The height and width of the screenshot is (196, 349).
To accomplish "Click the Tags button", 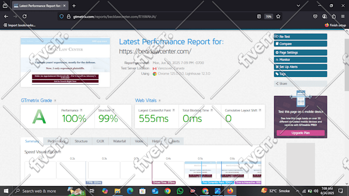I will click(x=300, y=74).
